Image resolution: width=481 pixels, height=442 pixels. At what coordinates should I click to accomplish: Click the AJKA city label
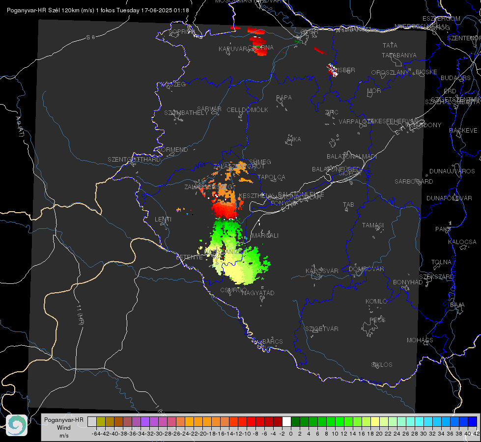coord(293,139)
